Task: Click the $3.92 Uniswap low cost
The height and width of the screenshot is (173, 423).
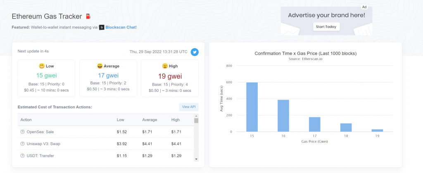Action: tap(122, 144)
